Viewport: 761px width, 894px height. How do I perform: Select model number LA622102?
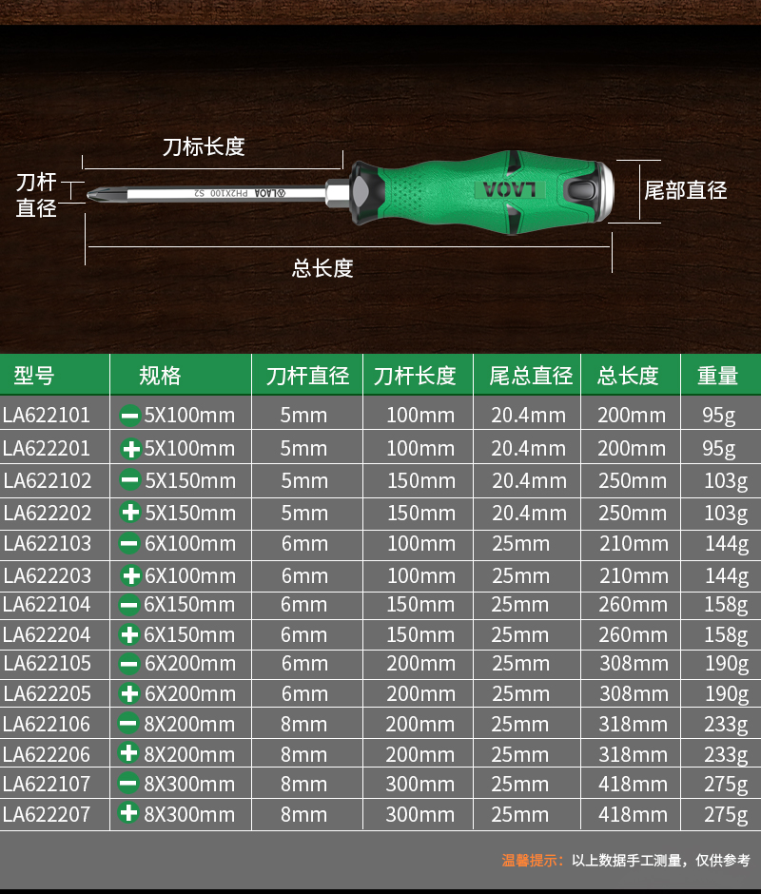(x=48, y=480)
